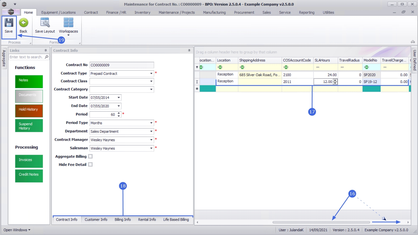Pin the Contract Info panel

click(189, 50)
